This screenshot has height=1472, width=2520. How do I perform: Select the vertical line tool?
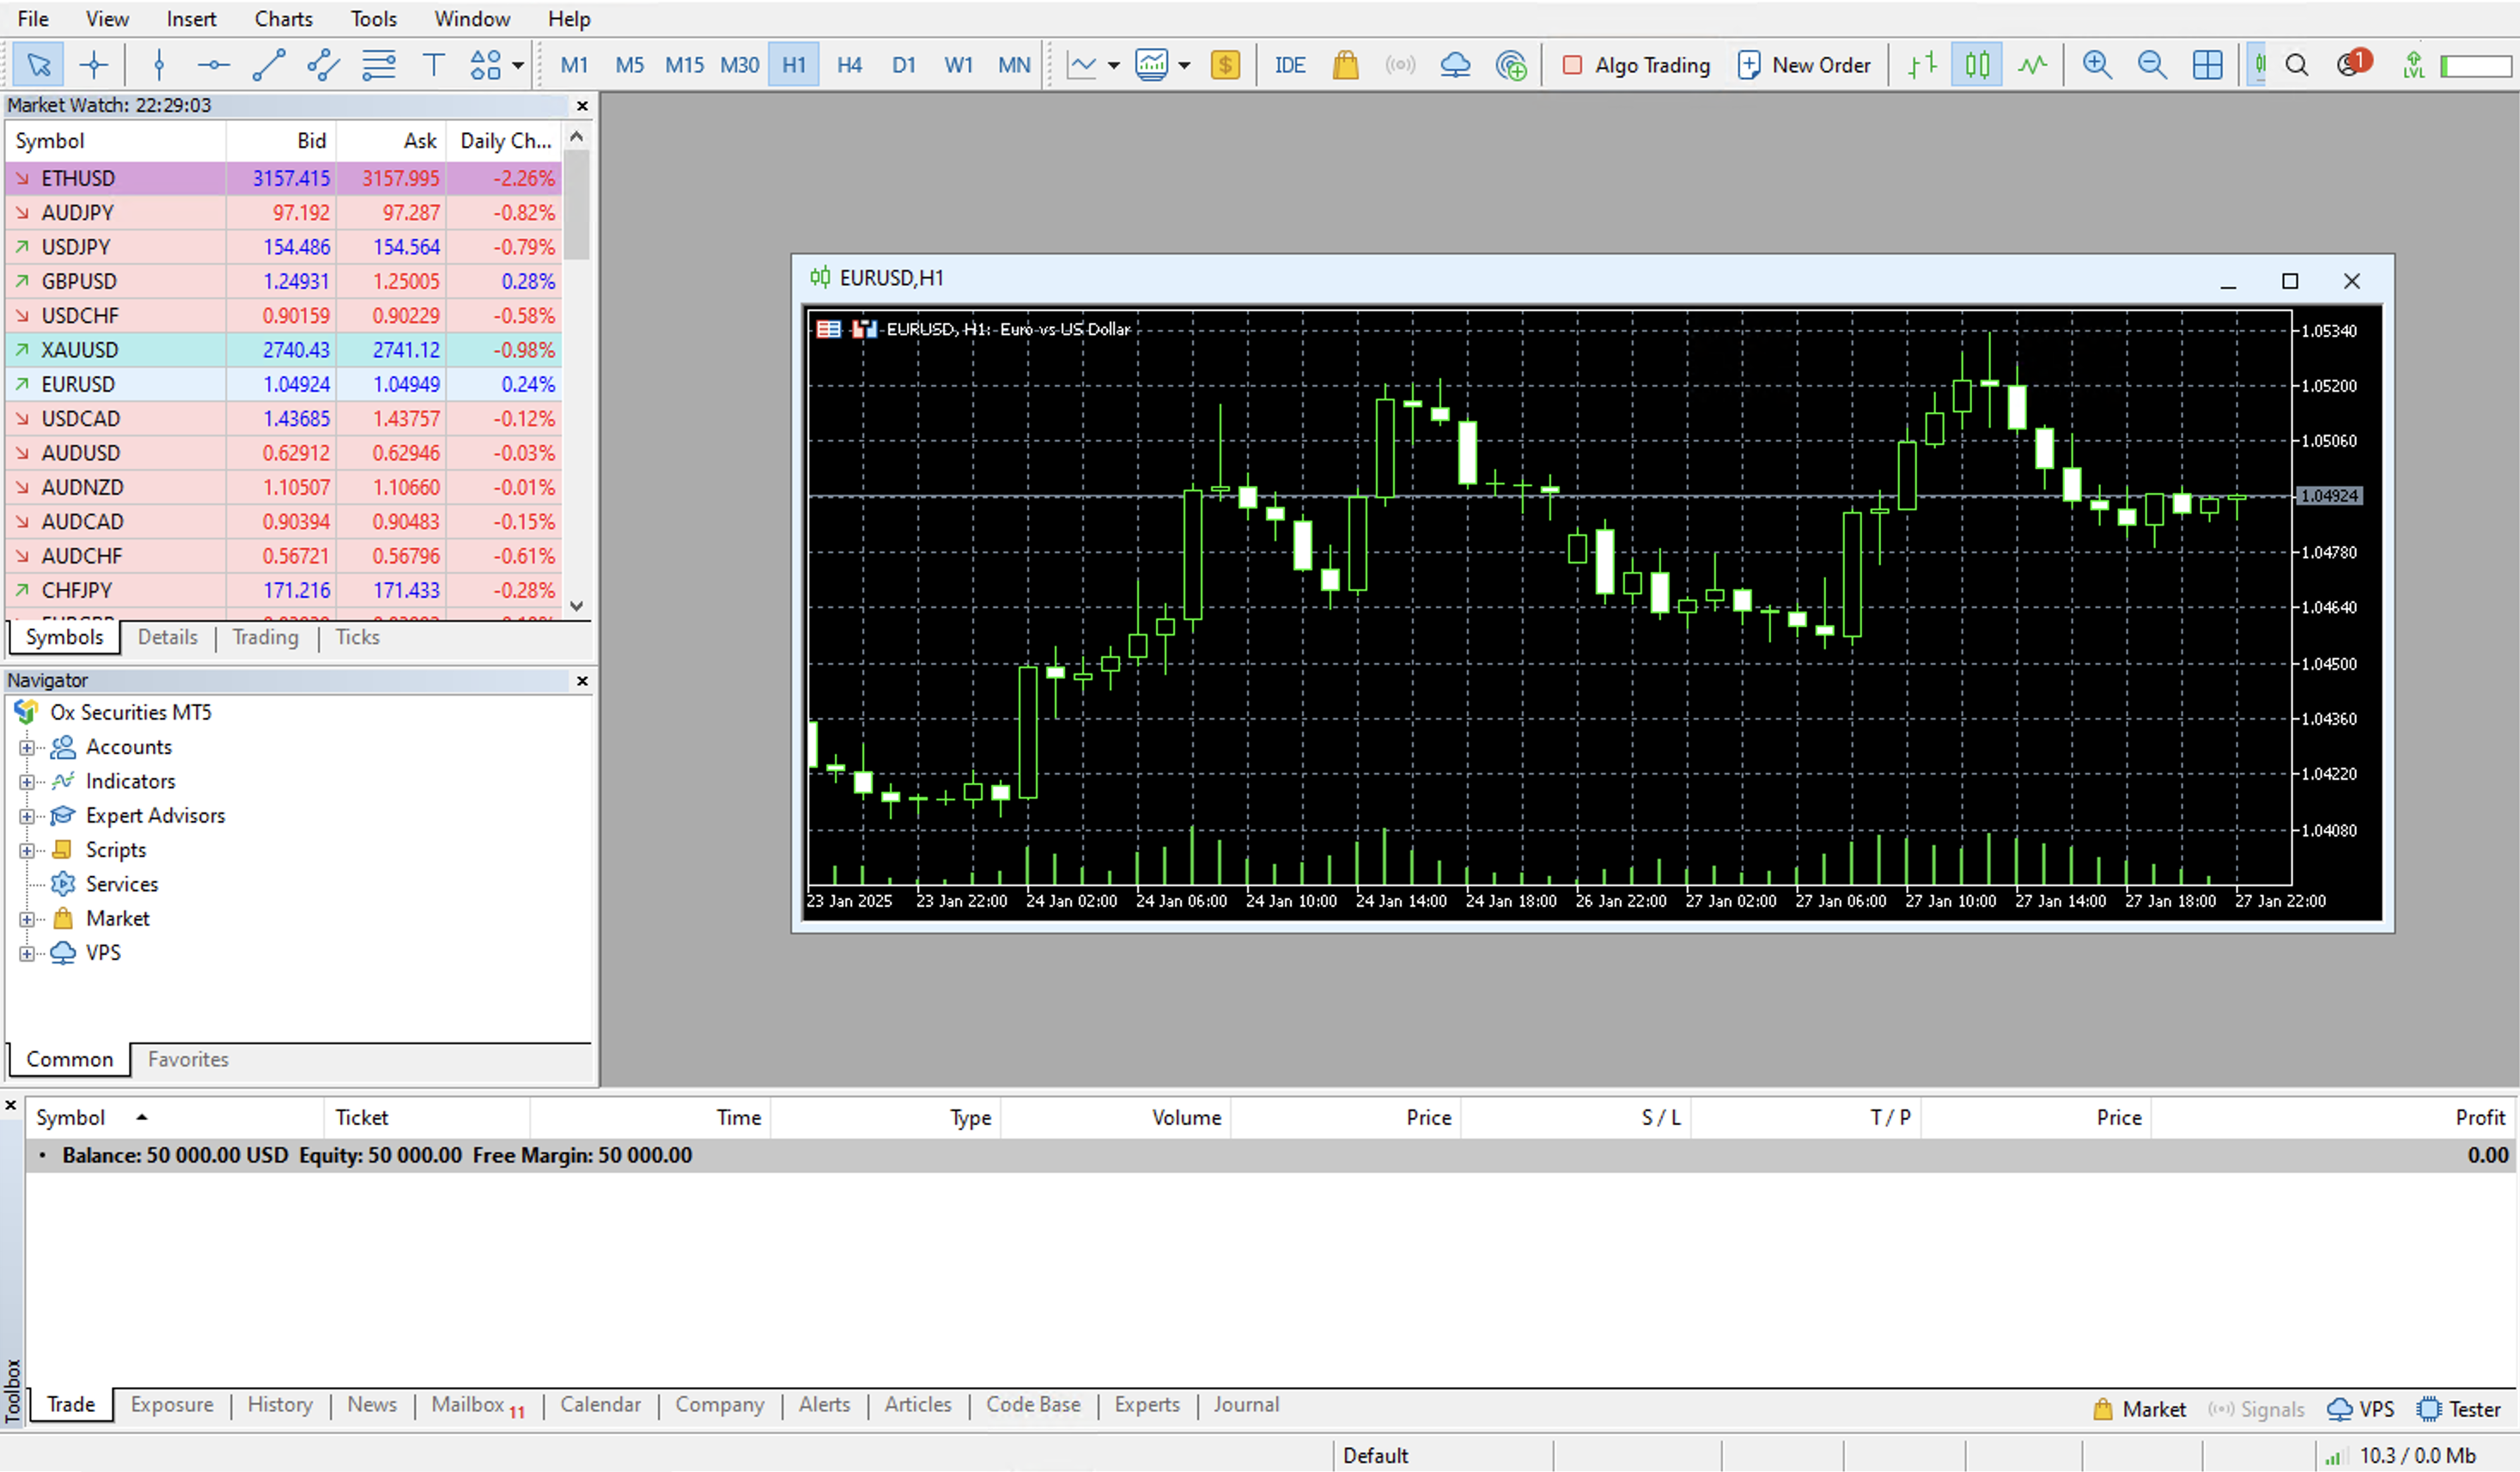coord(156,64)
